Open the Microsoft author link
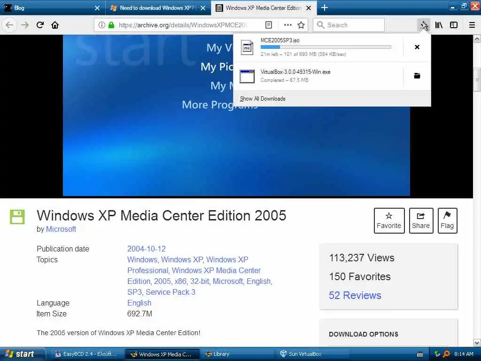This screenshot has width=481, height=361. pos(61,229)
